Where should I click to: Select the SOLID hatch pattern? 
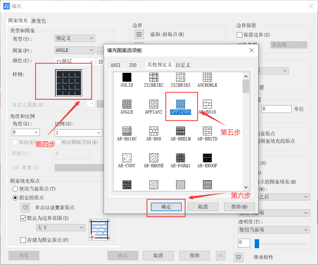(127, 77)
